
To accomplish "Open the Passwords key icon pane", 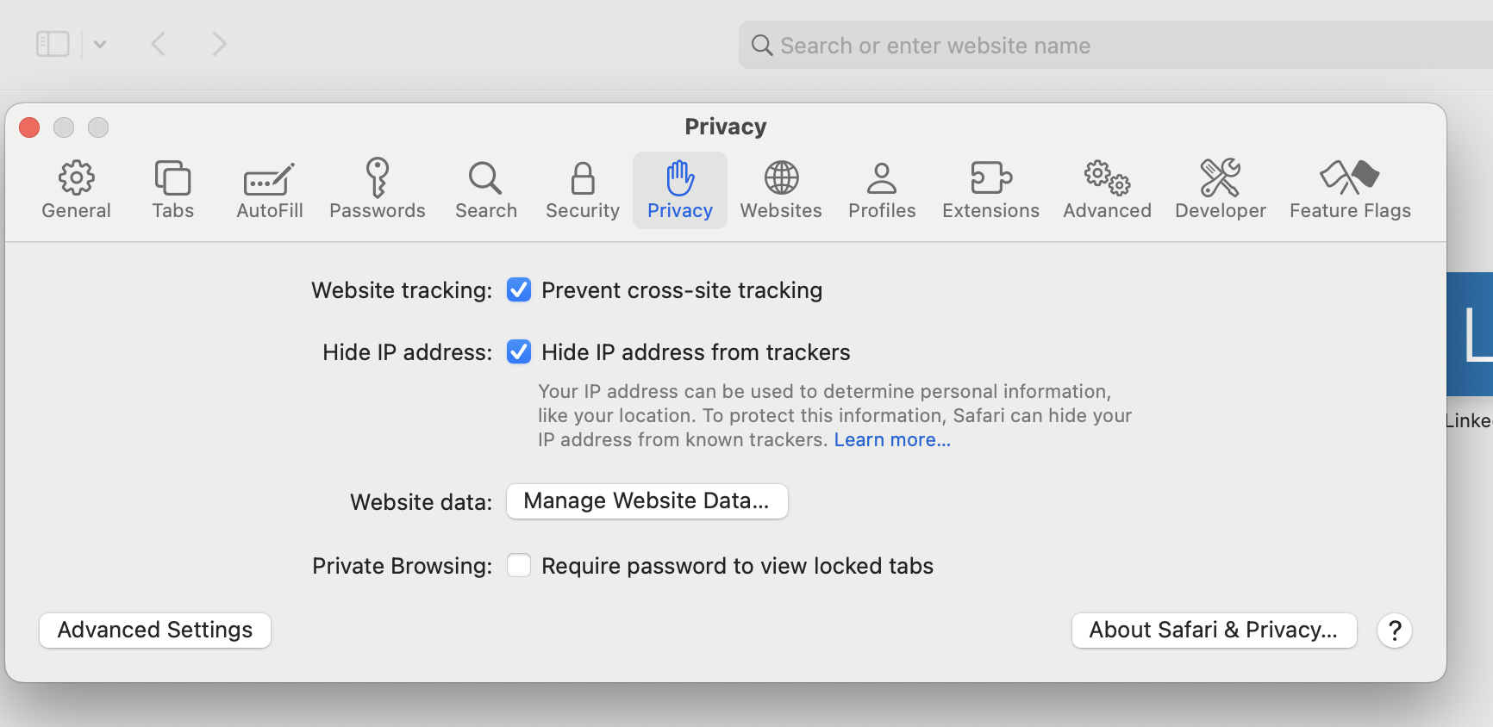I will click(378, 190).
